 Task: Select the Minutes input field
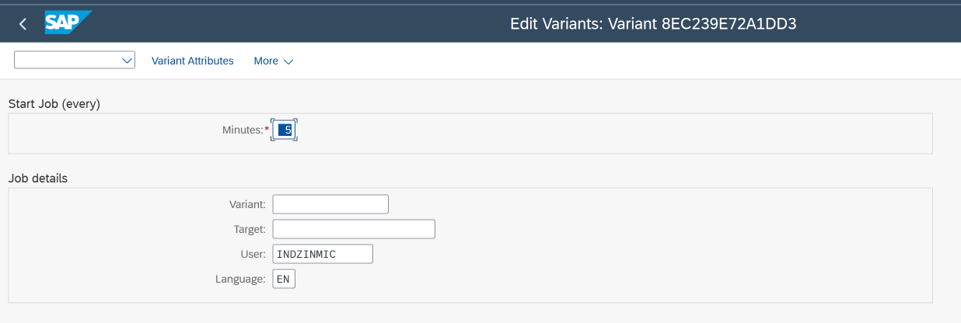pyautogui.click(x=285, y=130)
